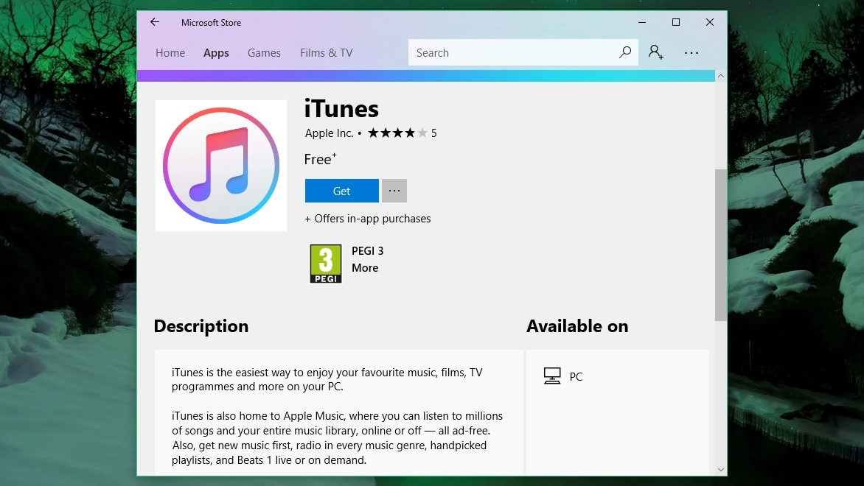This screenshot has height=486, width=864.
Task: Go back using the back arrow
Action: 155,22
